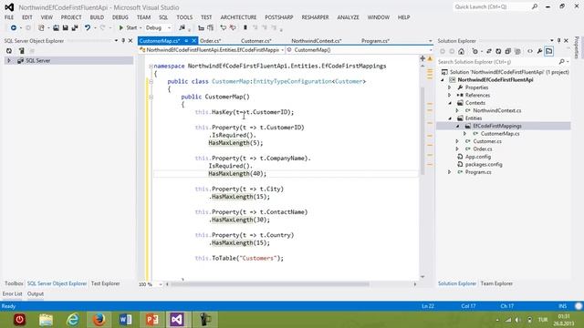Open the ARCHITECTURE menu
The height and width of the screenshot is (328, 584).
238,17
